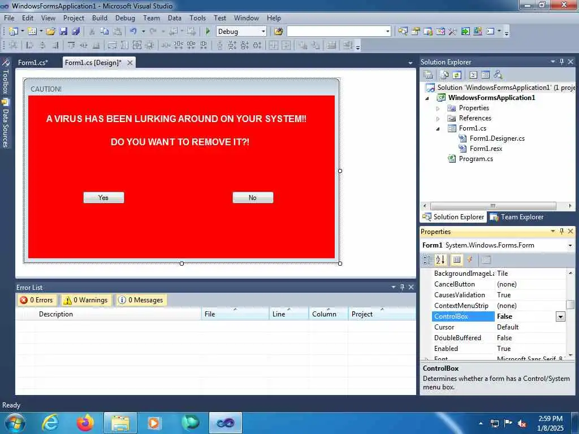Start debugging with the green play icon
This screenshot has height=434, width=579.
coord(208,32)
